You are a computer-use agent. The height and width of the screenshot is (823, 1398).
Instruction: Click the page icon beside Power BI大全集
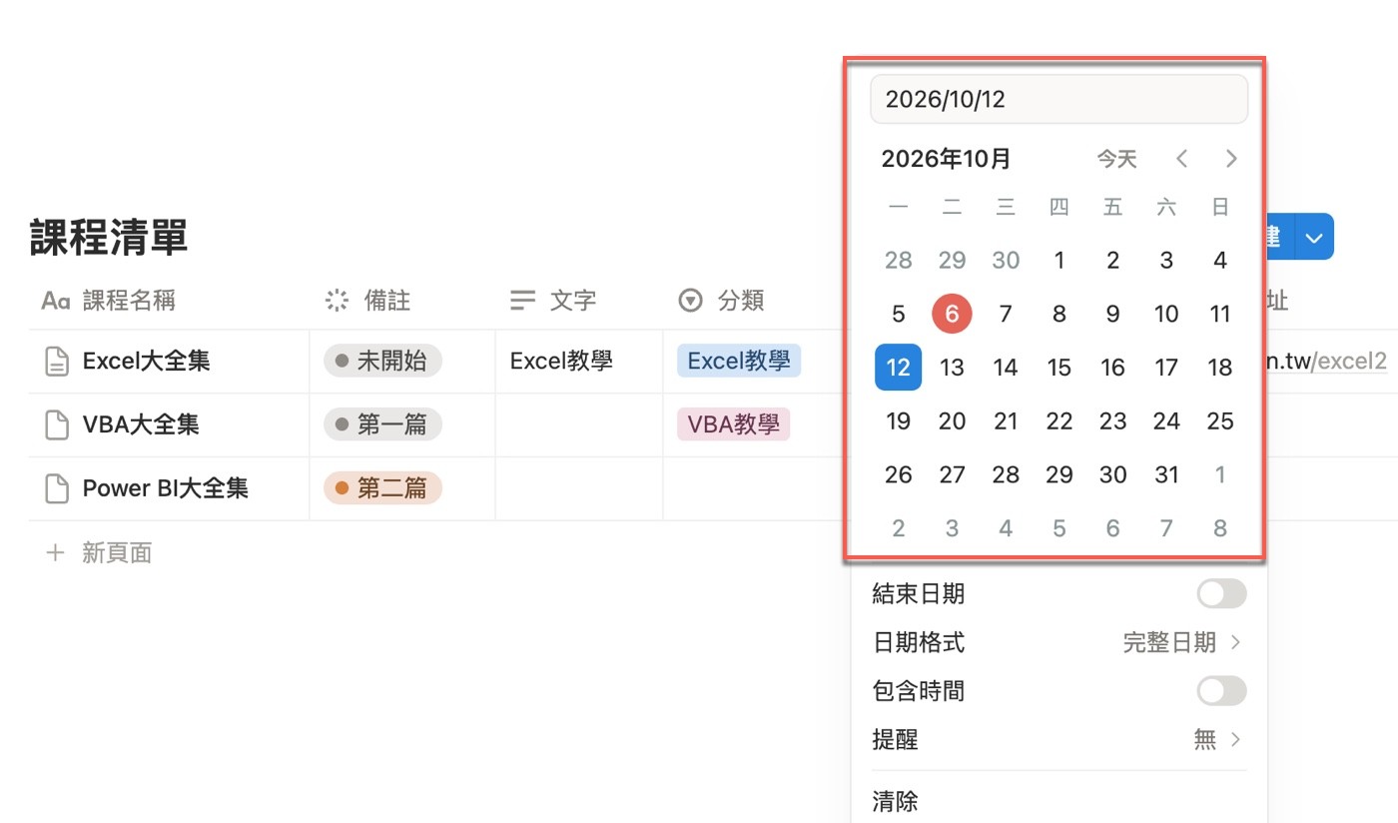pyautogui.click(x=58, y=489)
